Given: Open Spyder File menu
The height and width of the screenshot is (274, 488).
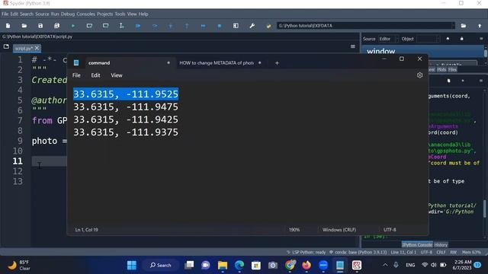Looking at the screenshot, I should (5, 14).
